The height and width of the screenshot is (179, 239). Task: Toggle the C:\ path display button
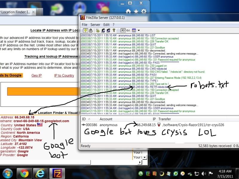tap(128, 30)
